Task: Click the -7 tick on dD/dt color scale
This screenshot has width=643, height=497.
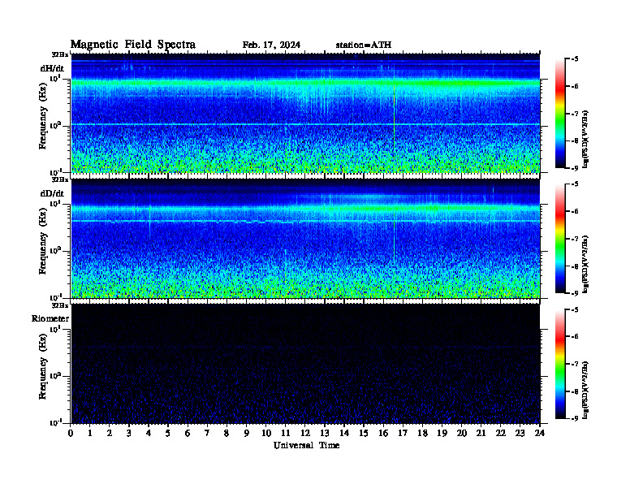Action: click(x=574, y=239)
